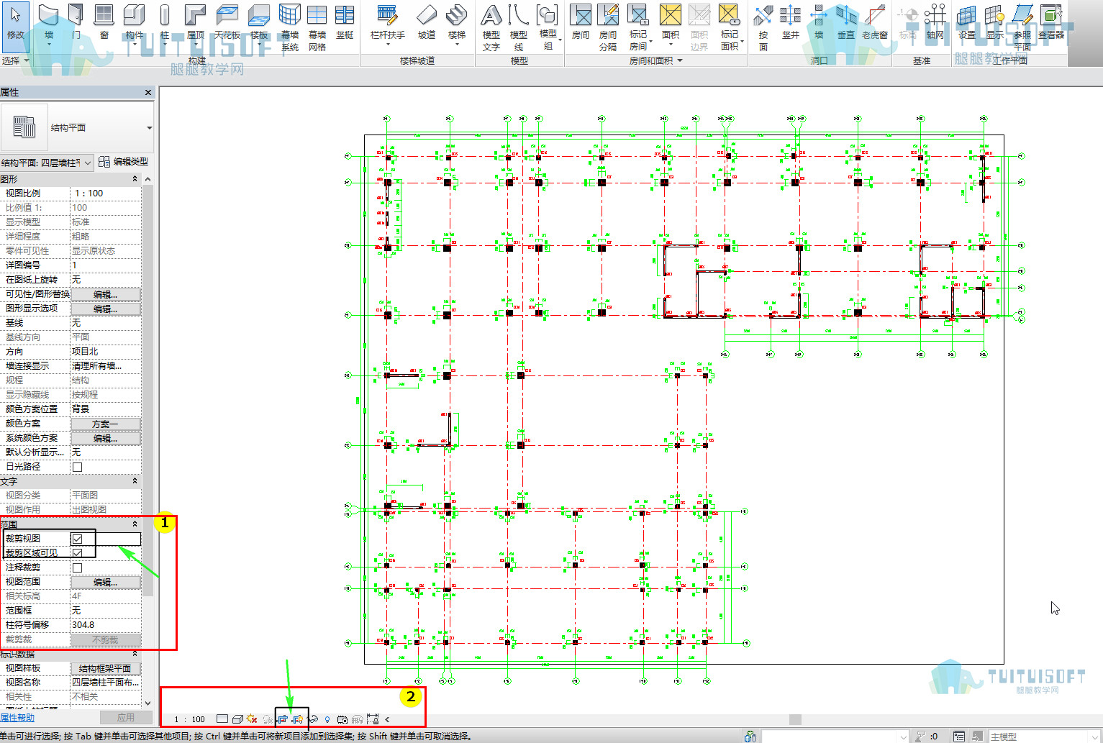Collapse the 范围 properties section
This screenshot has height=743, width=1103.
135,524
